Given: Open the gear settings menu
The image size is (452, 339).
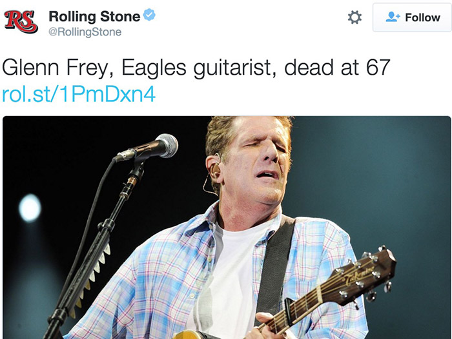Looking at the screenshot, I should point(354,17).
